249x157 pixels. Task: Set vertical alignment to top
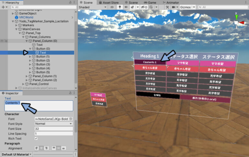pyautogui.click(x=54, y=148)
